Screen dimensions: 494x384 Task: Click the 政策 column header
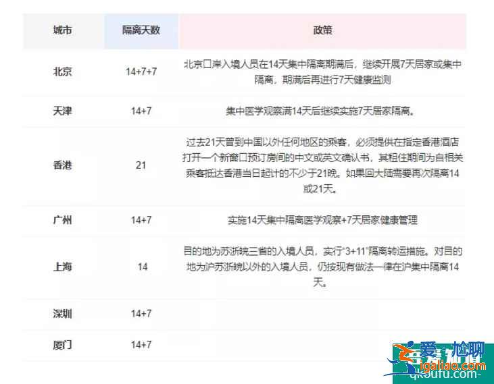point(322,31)
